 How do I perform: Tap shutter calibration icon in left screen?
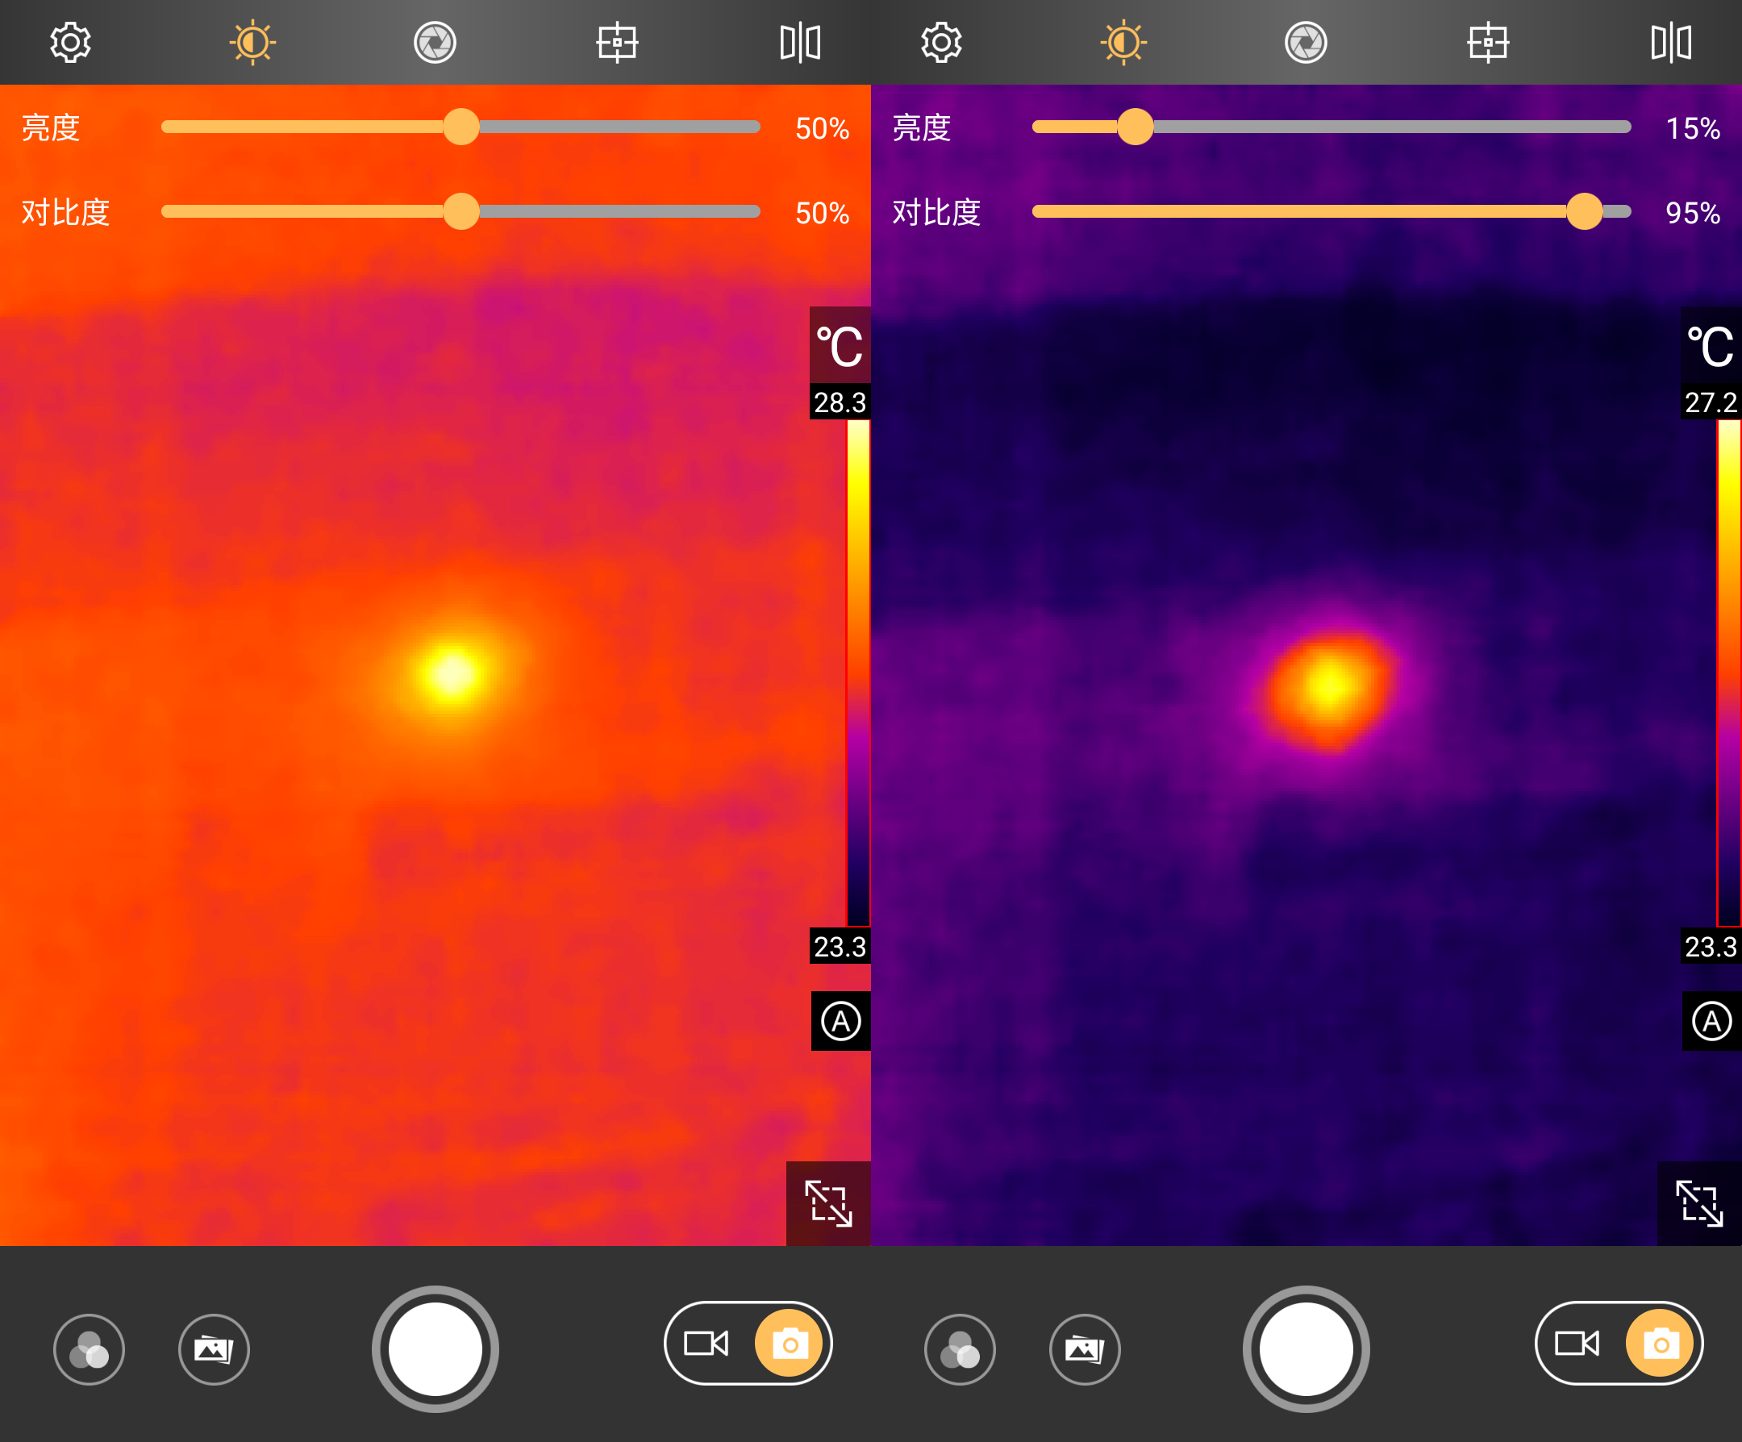tap(435, 42)
